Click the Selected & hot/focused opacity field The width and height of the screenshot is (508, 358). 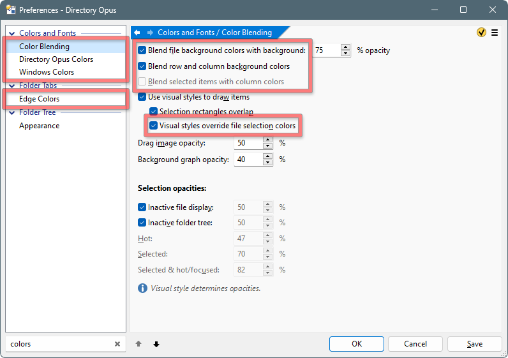coord(248,269)
